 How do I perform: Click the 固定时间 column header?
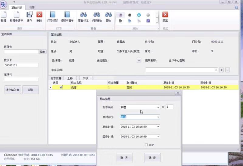(x=219, y=83)
